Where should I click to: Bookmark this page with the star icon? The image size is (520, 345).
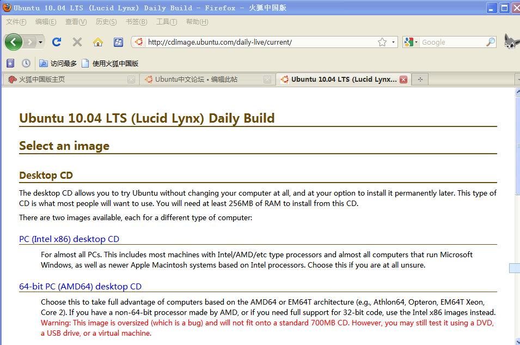[382, 42]
